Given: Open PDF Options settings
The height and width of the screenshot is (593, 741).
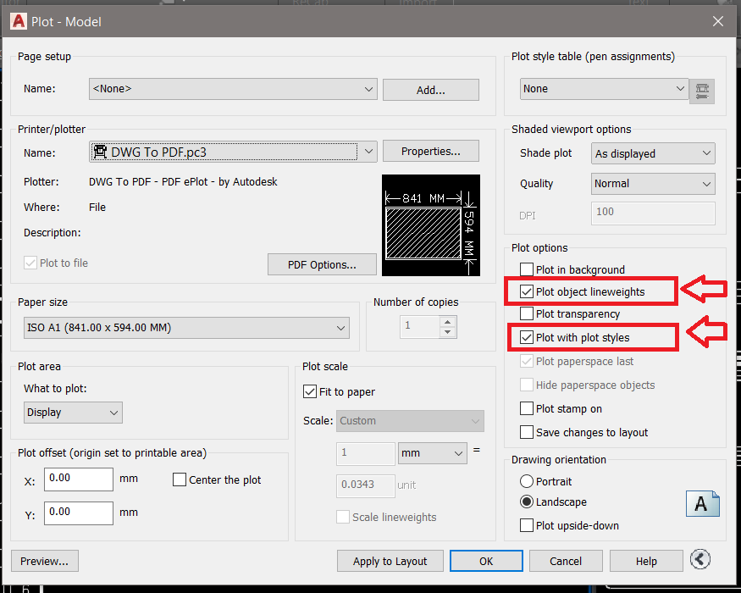Looking at the screenshot, I should [x=322, y=264].
